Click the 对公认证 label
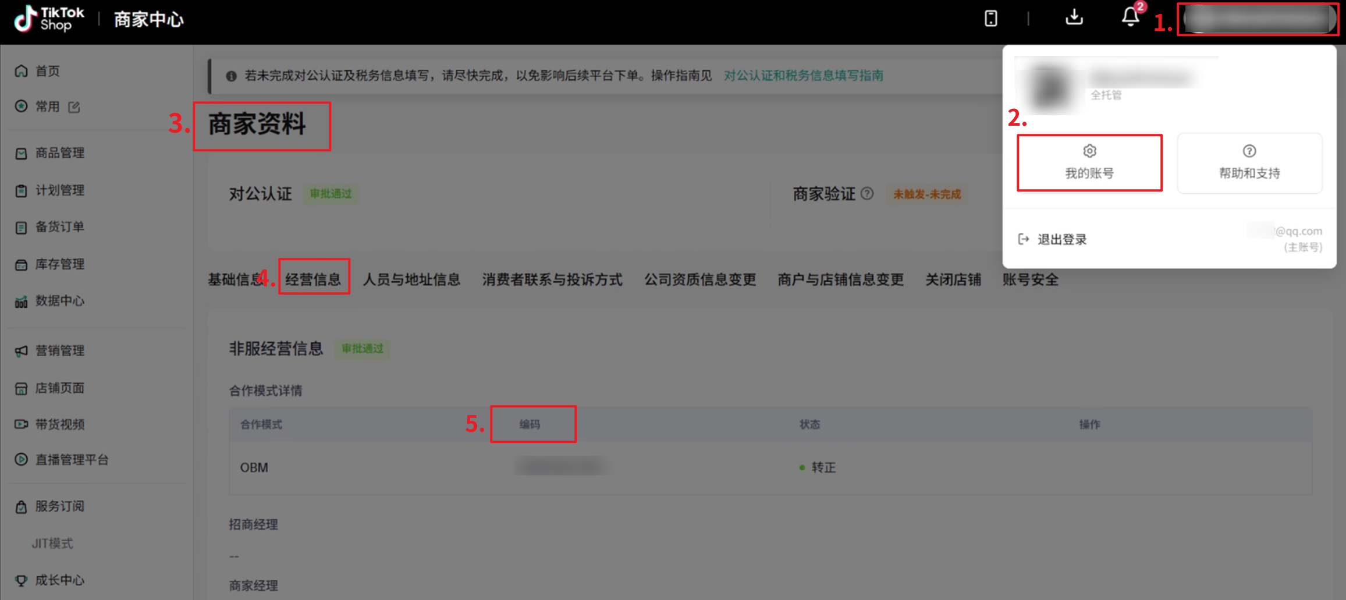The width and height of the screenshot is (1346, 600). pyautogui.click(x=260, y=194)
